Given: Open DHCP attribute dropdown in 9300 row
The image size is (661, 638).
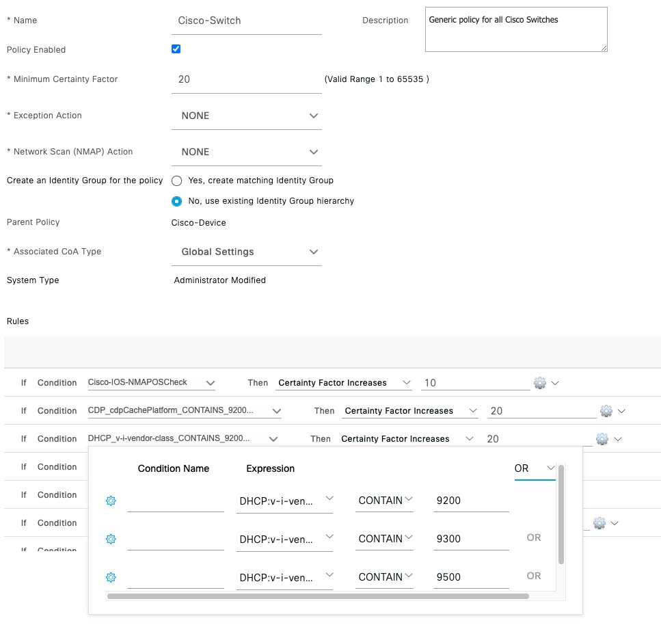Looking at the screenshot, I should point(284,539).
